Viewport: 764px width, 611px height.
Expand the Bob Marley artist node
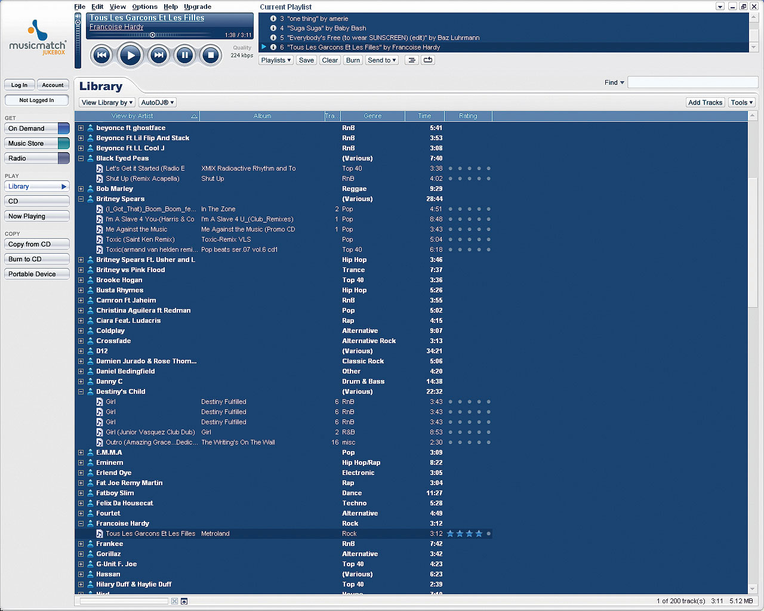(81, 189)
